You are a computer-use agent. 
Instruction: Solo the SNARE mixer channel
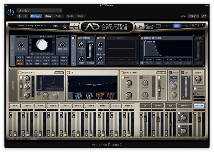23,117
